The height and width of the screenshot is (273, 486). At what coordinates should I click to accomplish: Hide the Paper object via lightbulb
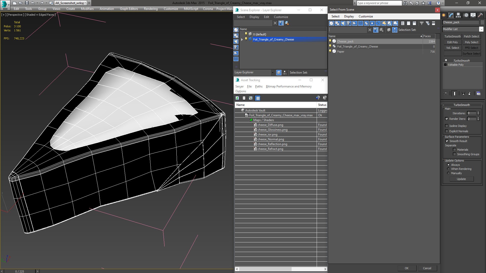pyautogui.click(x=330, y=51)
